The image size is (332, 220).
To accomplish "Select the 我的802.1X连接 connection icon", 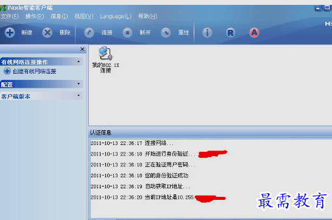I will tap(105, 60).
